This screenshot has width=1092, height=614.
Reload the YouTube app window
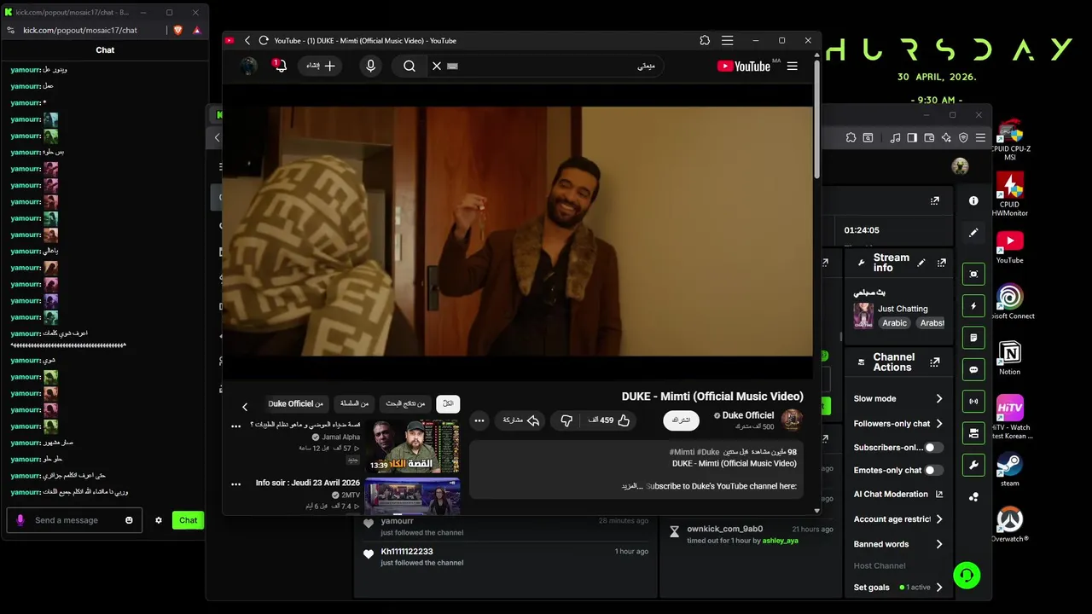tap(264, 40)
